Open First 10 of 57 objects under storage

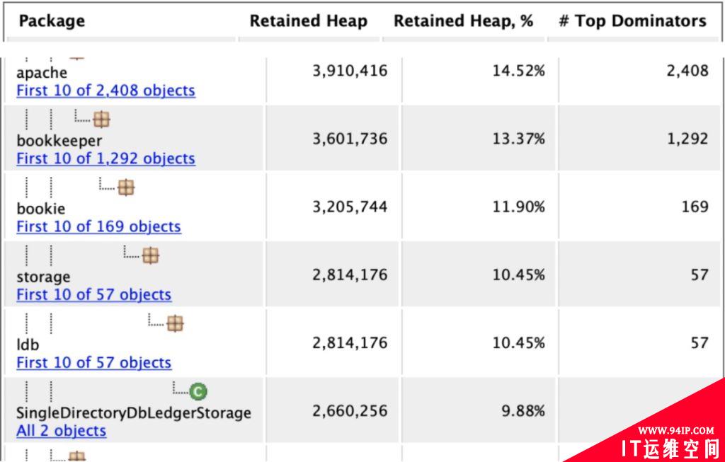[x=94, y=294]
